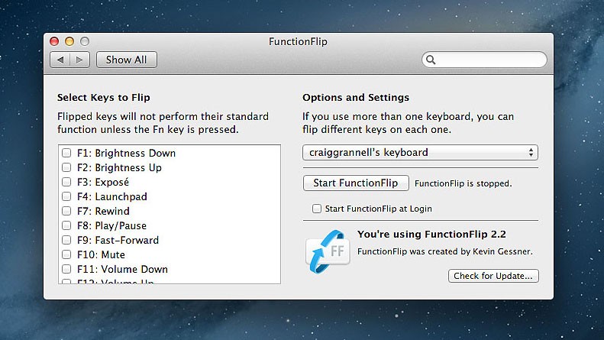Click the search magnifier icon
Viewport: 604px width, 340px height.
tap(431, 60)
